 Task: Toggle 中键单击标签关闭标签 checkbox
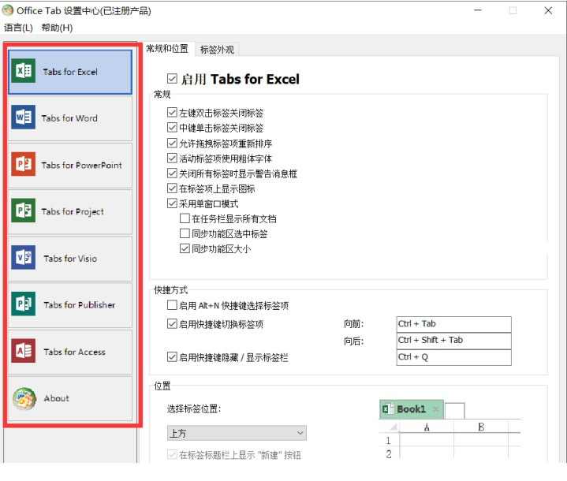(x=172, y=127)
